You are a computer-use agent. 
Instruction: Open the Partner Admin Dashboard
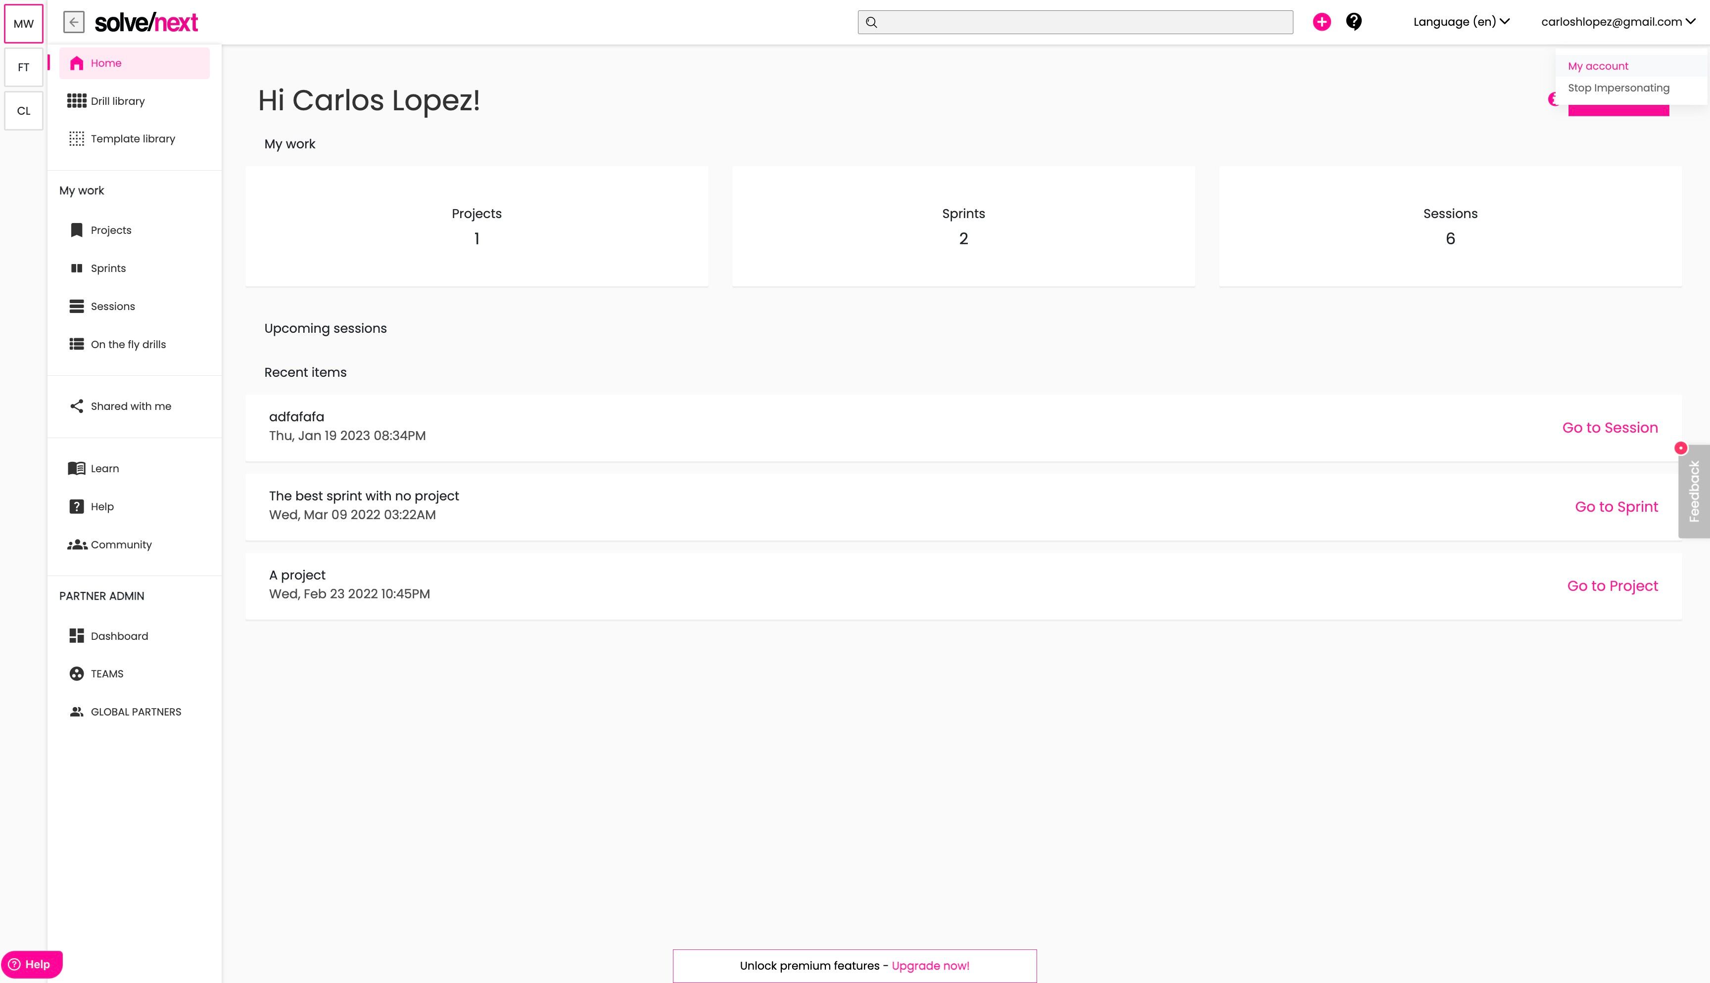pos(120,635)
